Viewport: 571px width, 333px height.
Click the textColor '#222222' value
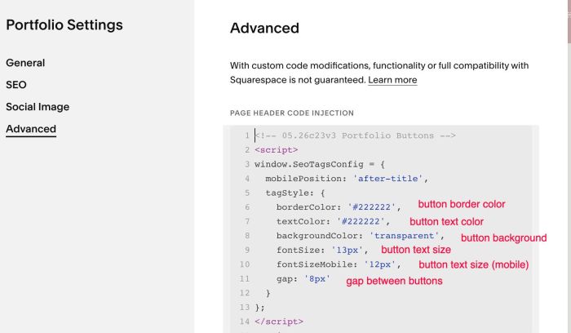(361, 221)
